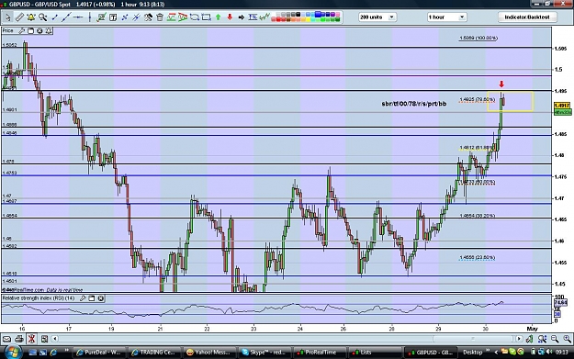Select the short line segment drawing tool
The width and height of the screenshot is (574, 359).
tap(54, 17)
